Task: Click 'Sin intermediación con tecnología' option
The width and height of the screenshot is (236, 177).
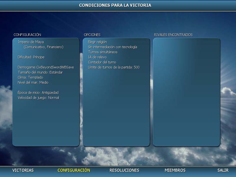Action: tap(112, 47)
